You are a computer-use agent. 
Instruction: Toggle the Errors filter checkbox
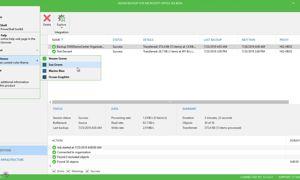(x=54, y=171)
